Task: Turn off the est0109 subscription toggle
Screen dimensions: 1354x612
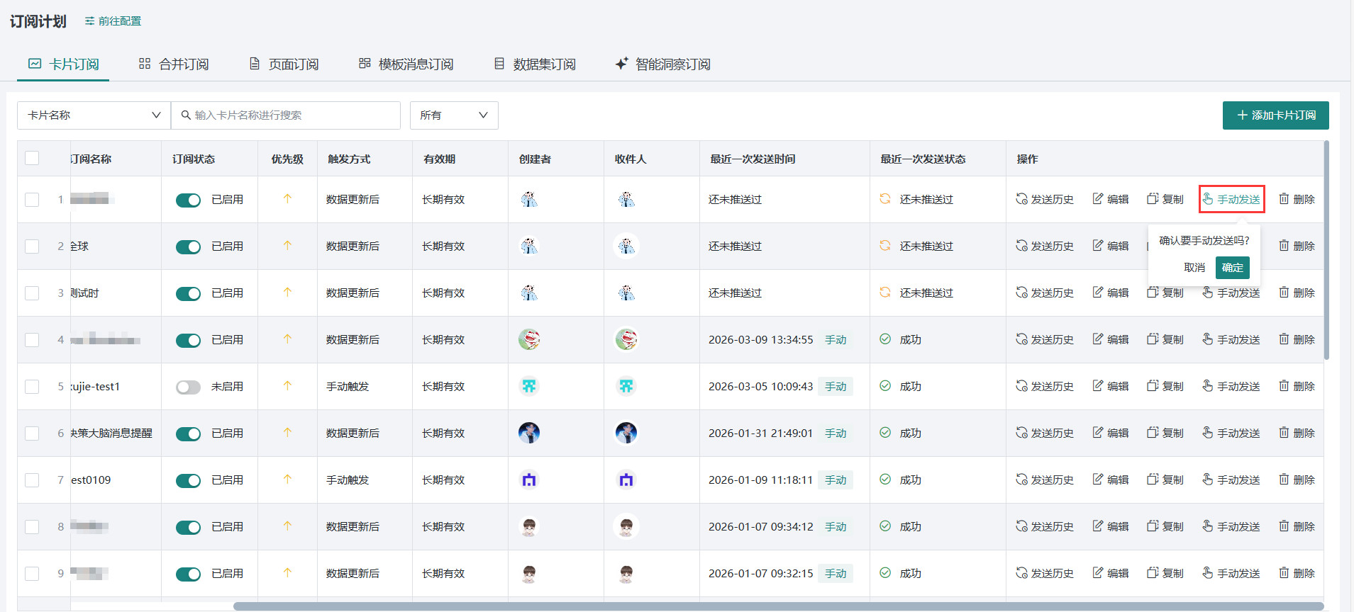Action: (189, 480)
